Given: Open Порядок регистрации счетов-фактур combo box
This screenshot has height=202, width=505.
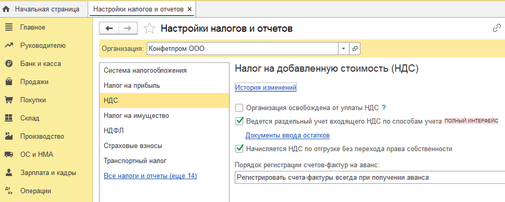Looking at the screenshot, I should pyautogui.click(x=369, y=177).
